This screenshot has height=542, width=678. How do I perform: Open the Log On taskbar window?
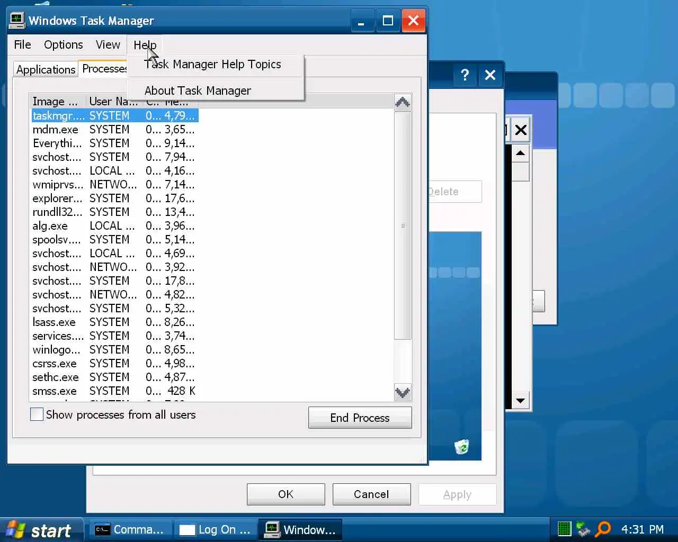(x=216, y=530)
